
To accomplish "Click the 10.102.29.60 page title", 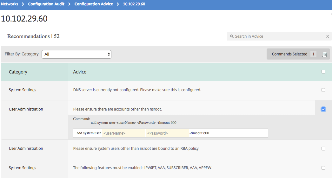I will 24,19.
